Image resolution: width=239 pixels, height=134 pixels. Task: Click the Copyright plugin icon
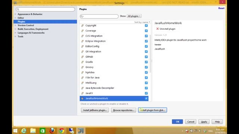83,26
